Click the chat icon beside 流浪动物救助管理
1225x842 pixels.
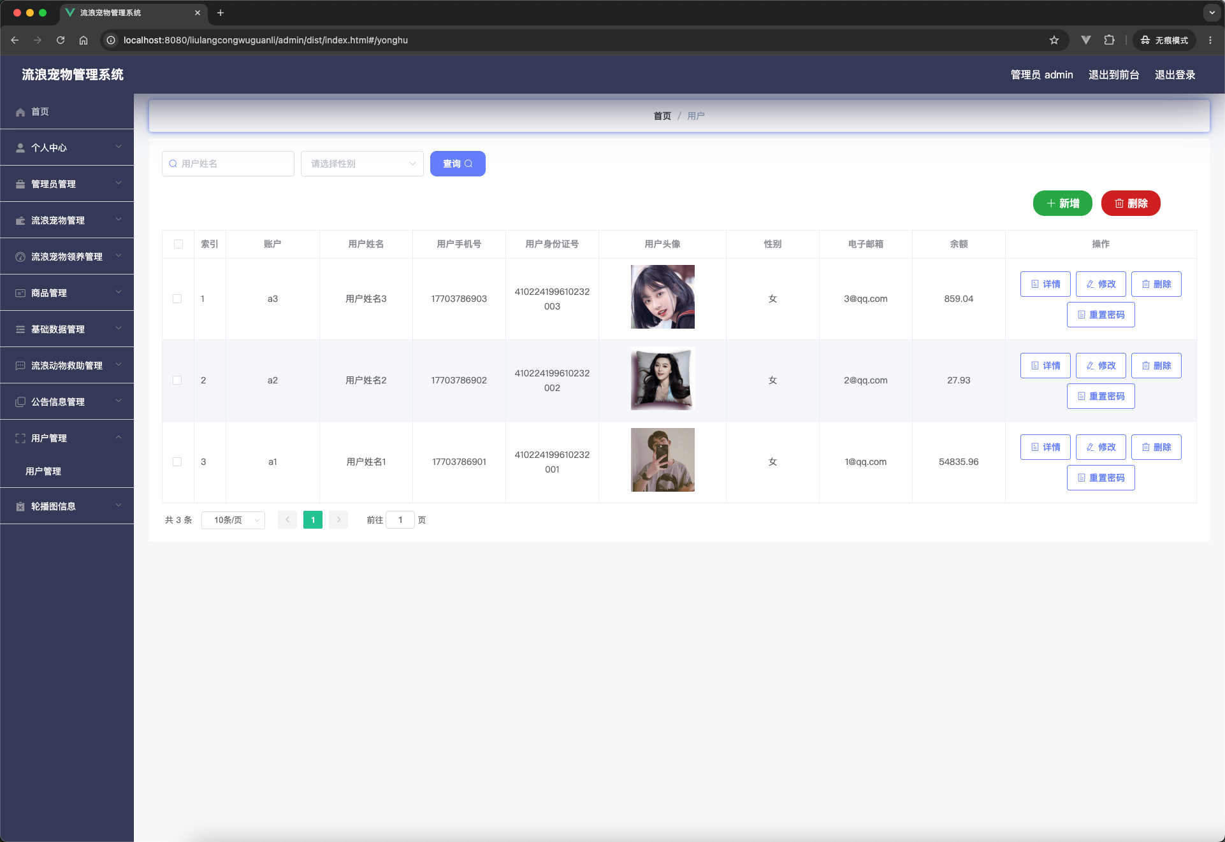pos(20,366)
